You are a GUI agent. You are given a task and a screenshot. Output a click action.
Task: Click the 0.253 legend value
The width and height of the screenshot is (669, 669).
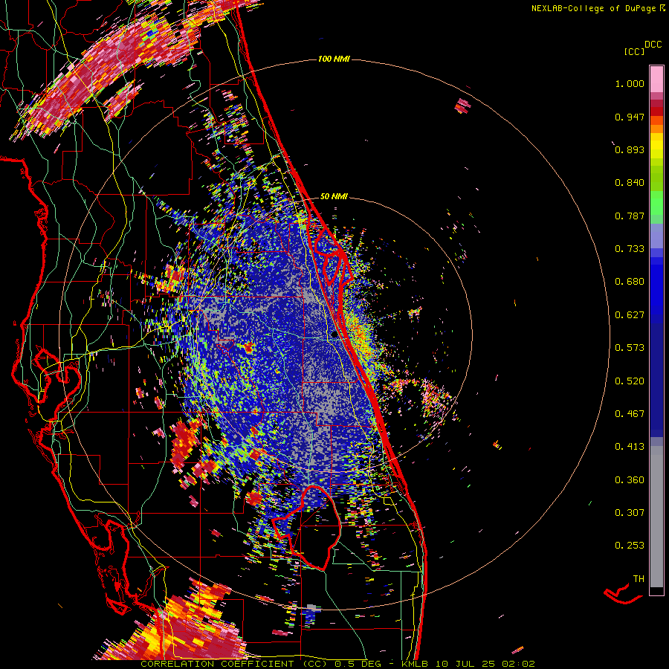tap(630, 546)
